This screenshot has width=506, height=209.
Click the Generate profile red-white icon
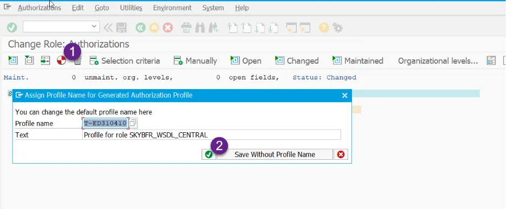click(x=61, y=60)
